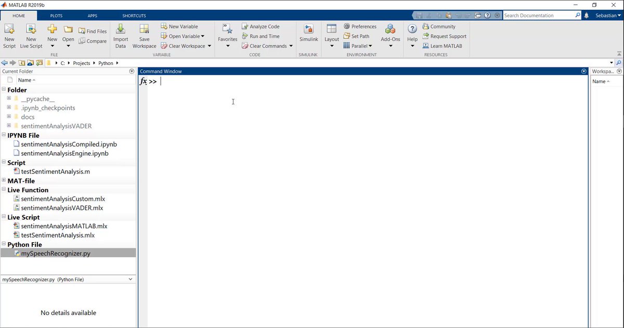Screen dimensions: 624x328
Task: Collapse the IPYNB File group
Action: click(x=4, y=135)
